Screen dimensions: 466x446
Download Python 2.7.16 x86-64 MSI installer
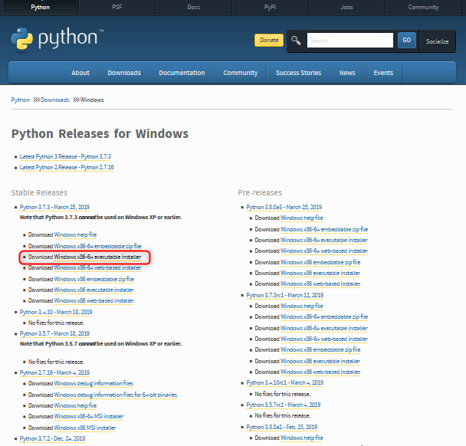point(89,417)
